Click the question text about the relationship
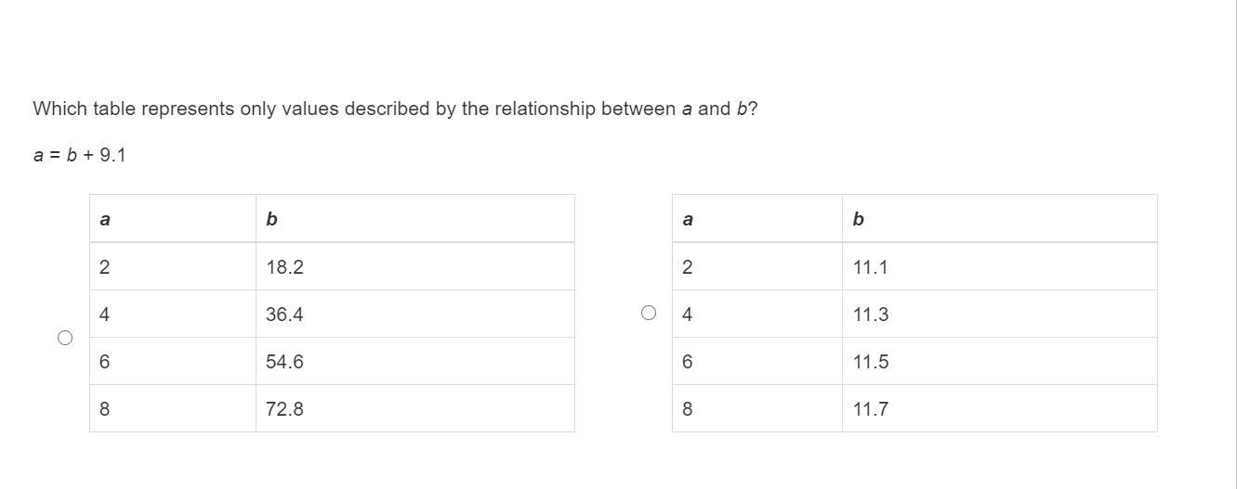1237x489 pixels. click(x=395, y=109)
